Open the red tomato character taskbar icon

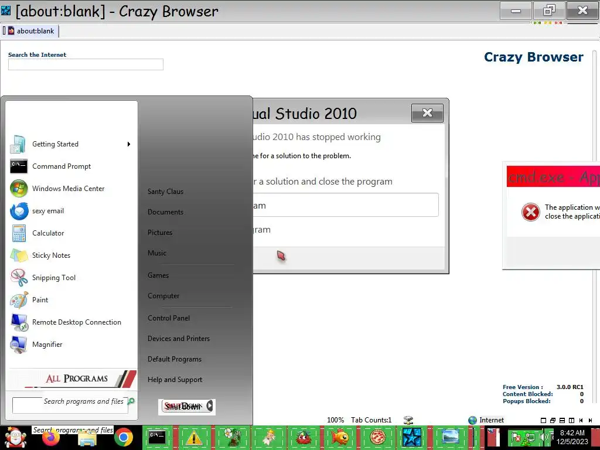304,437
